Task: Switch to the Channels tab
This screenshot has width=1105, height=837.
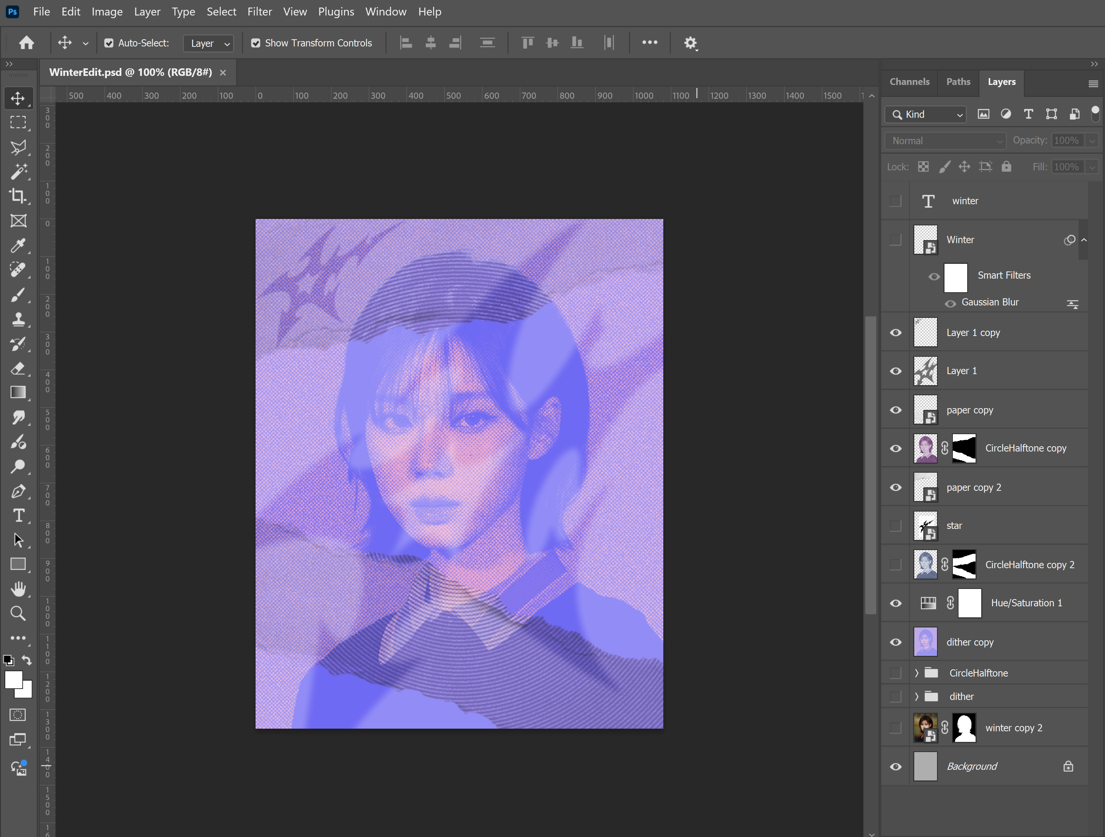Action: (909, 82)
